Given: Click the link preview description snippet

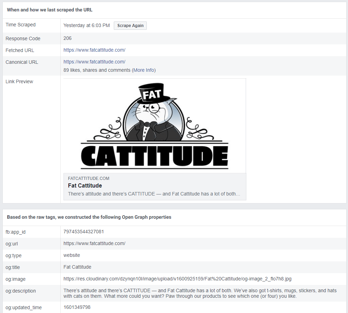Looking at the screenshot, I should point(154,194).
